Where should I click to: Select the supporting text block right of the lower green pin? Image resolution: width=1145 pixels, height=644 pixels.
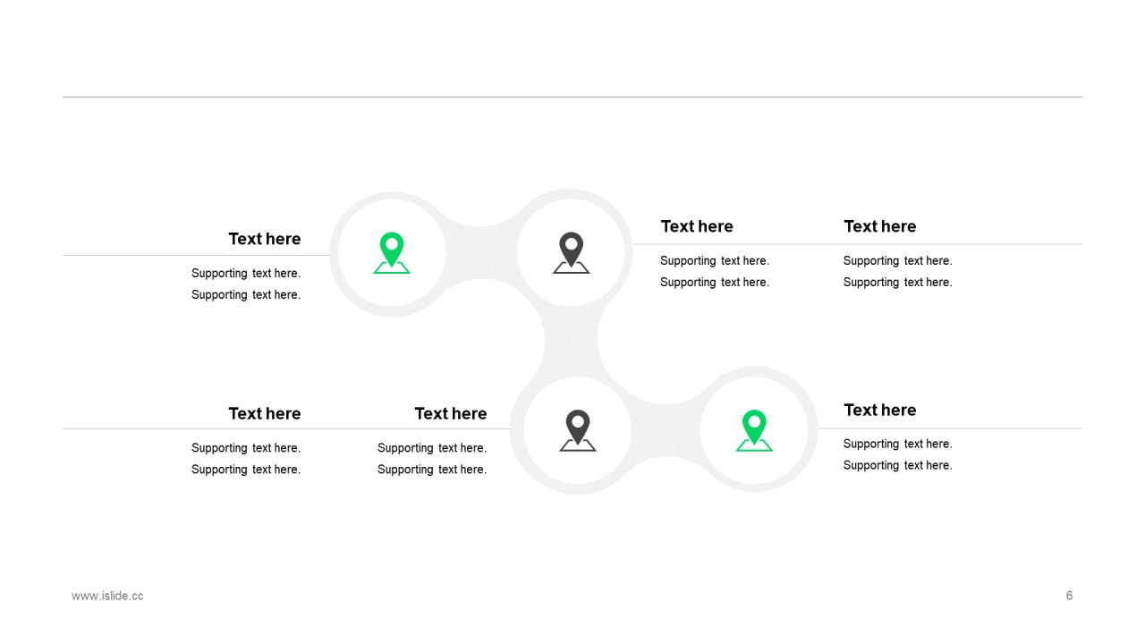[x=898, y=454]
